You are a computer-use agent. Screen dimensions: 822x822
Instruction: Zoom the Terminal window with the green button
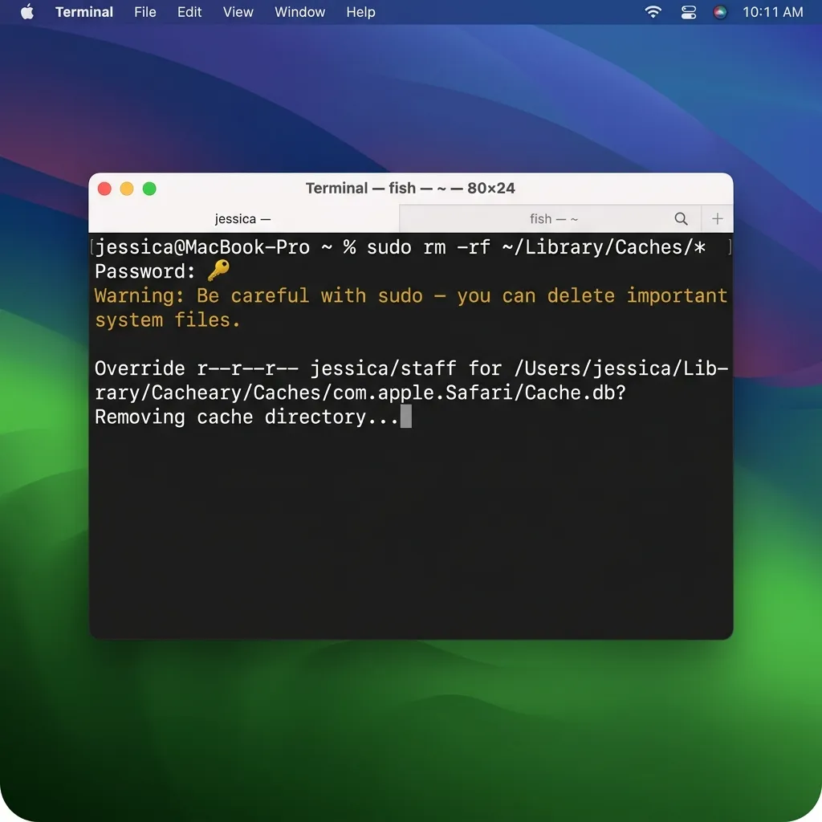[x=149, y=189]
